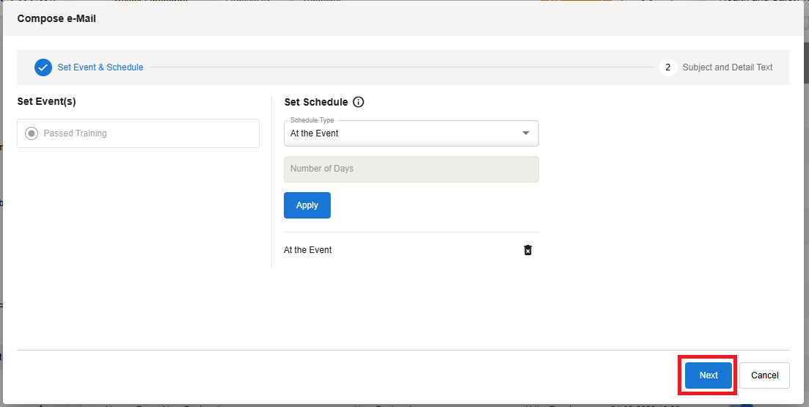Focus the Number of Days field
The image size is (809, 407).
[411, 169]
